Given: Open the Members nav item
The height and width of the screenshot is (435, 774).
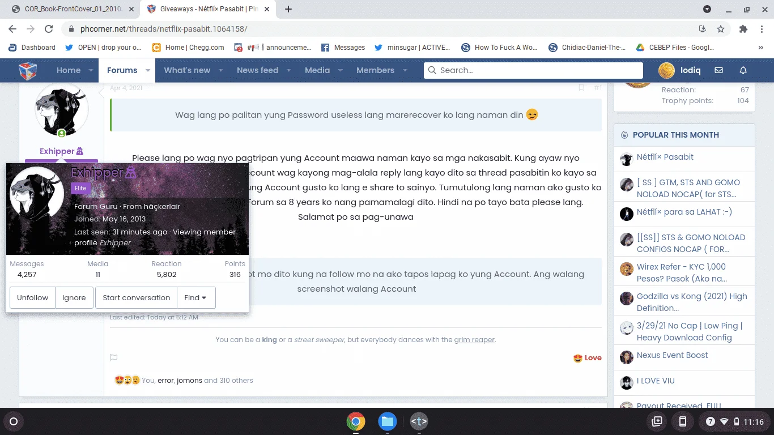Looking at the screenshot, I should (x=375, y=70).
